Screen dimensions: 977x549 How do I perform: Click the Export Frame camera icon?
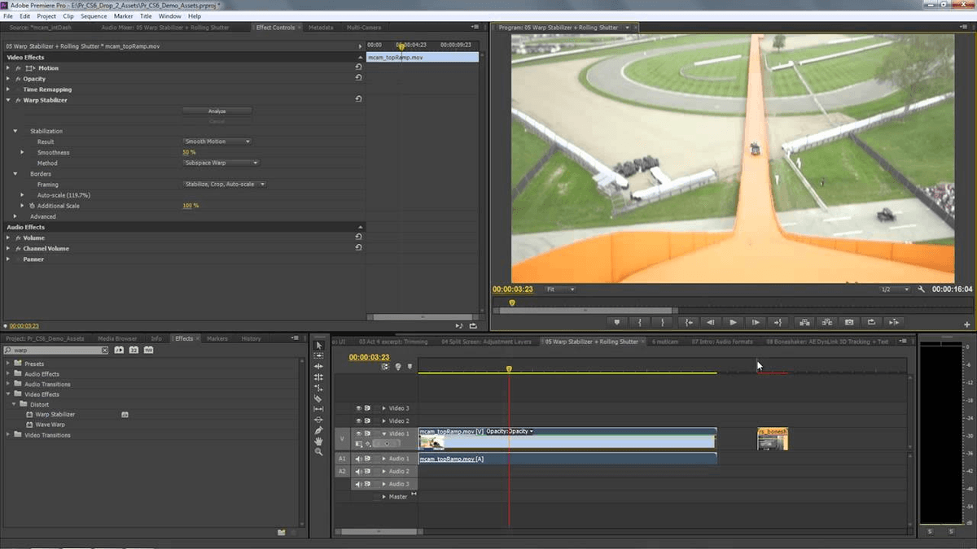pos(849,322)
